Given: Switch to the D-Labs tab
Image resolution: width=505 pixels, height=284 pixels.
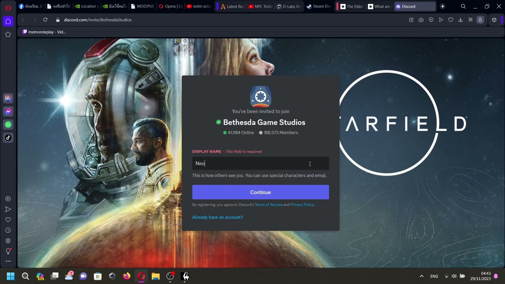Looking at the screenshot, I should 288,6.
